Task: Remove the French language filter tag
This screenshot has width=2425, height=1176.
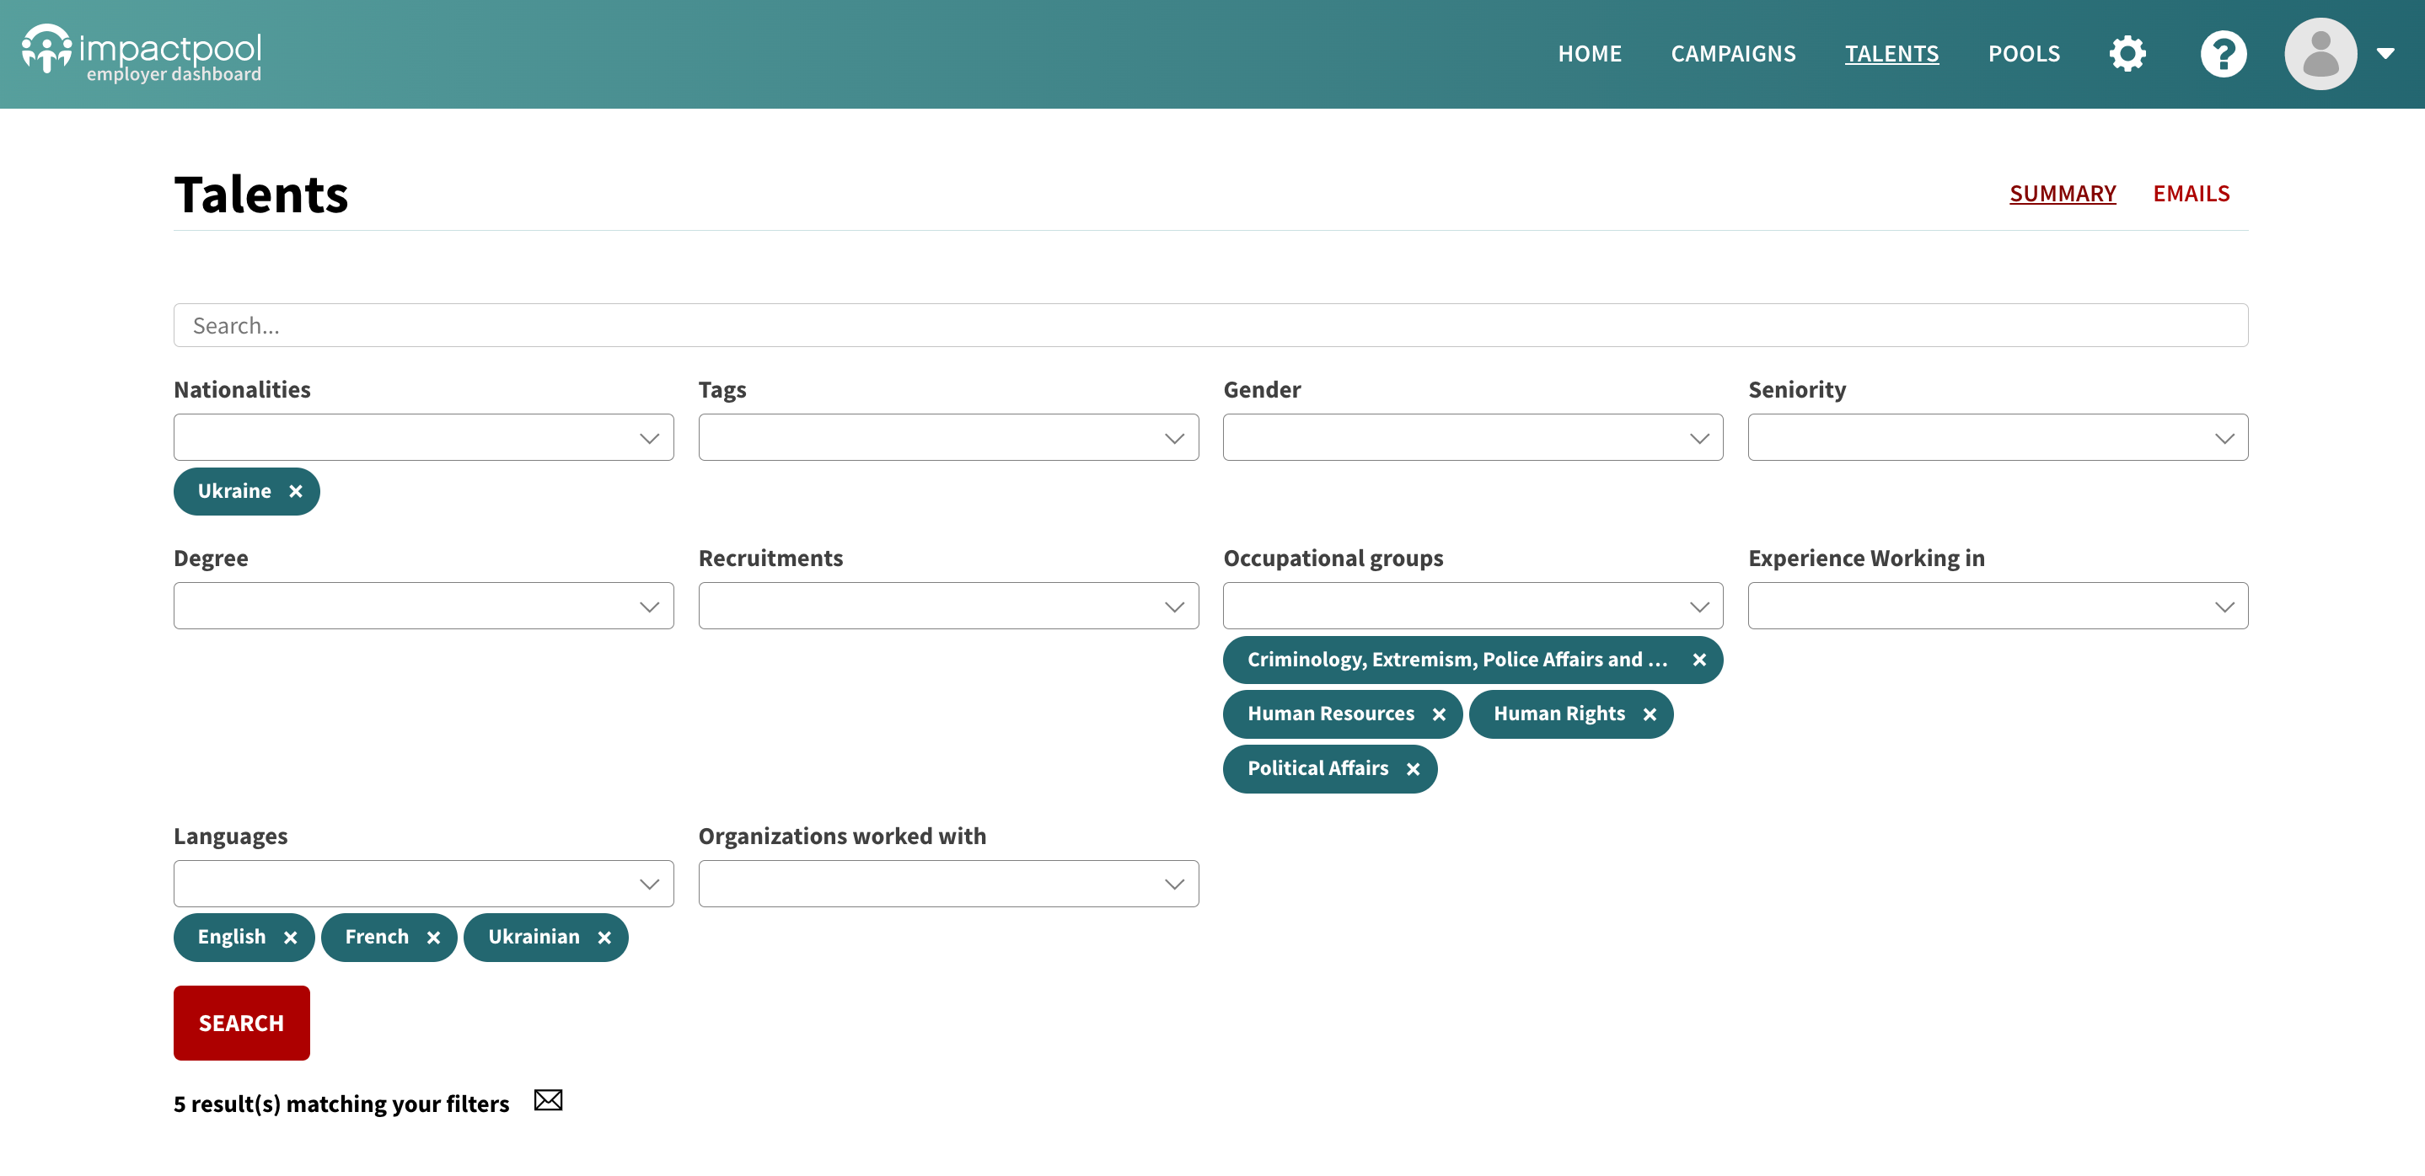Action: pos(433,937)
